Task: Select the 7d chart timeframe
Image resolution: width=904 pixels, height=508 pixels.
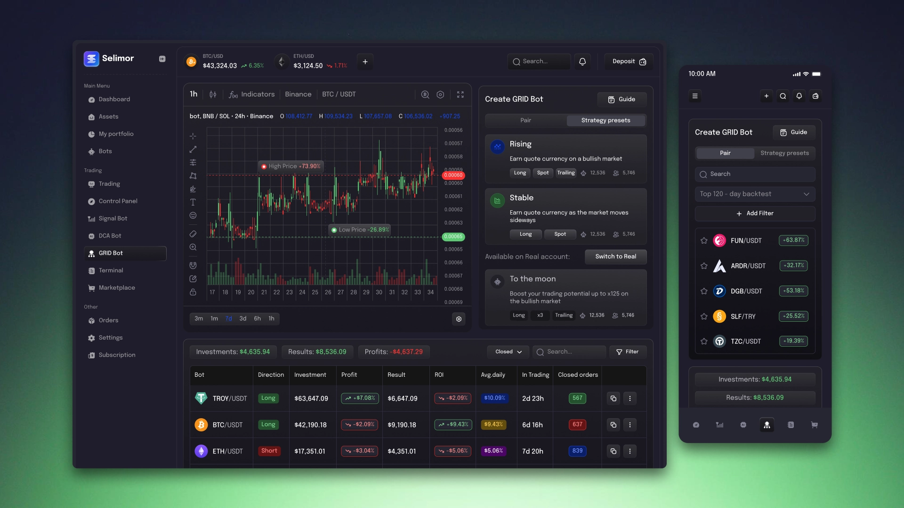Action: point(229,318)
